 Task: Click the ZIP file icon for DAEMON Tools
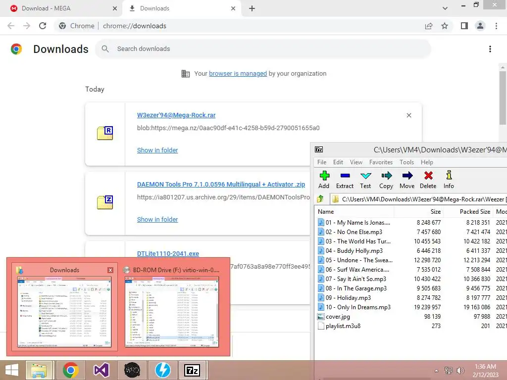(x=105, y=202)
